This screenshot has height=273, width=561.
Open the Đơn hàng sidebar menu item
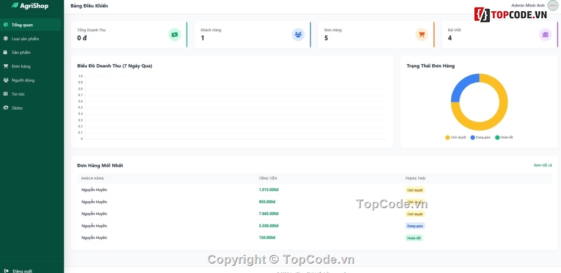click(31, 66)
